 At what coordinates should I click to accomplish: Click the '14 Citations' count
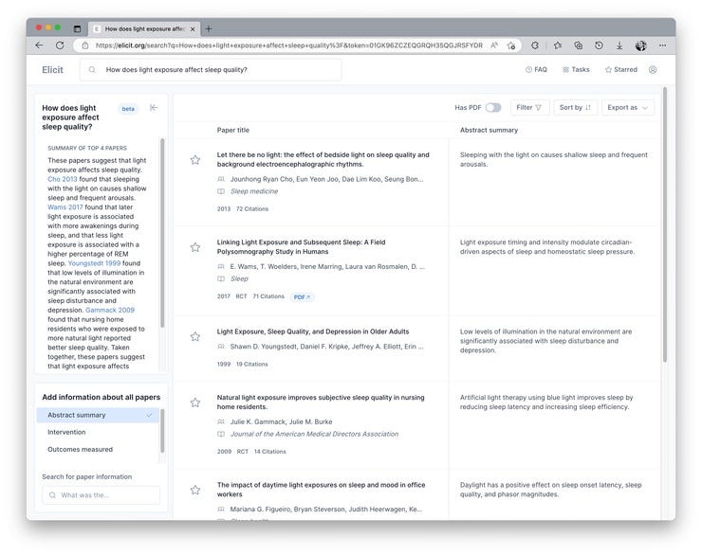pyautogui.click(x=270, y=452)
